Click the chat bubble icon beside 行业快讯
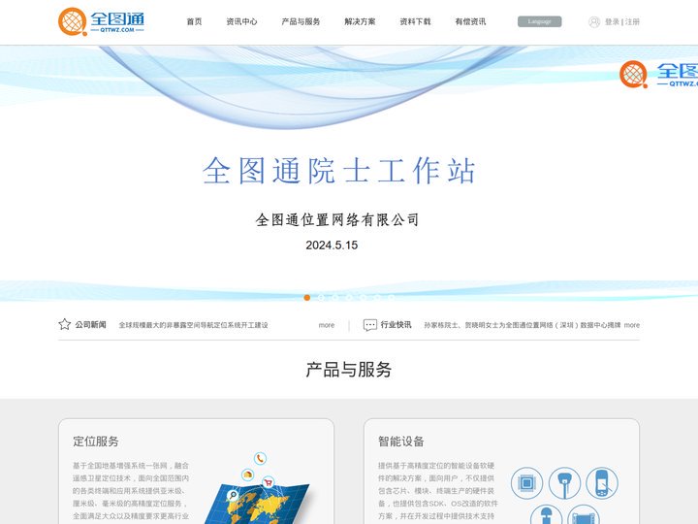 point(370,325)
